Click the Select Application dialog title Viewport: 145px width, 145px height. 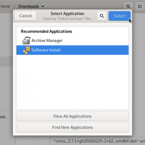pos(67,14)
